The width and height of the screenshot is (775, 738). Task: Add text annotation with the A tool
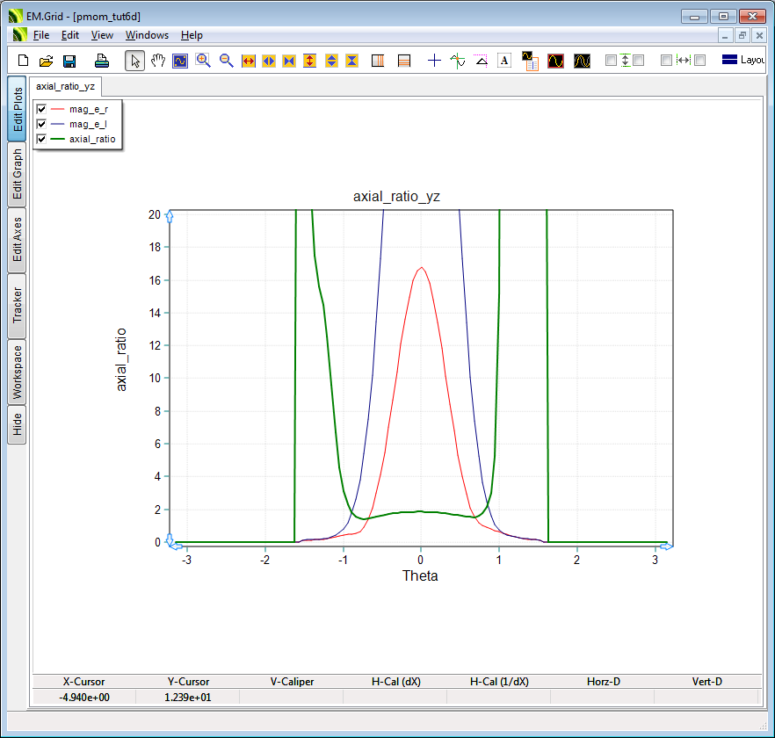[504, 61]
